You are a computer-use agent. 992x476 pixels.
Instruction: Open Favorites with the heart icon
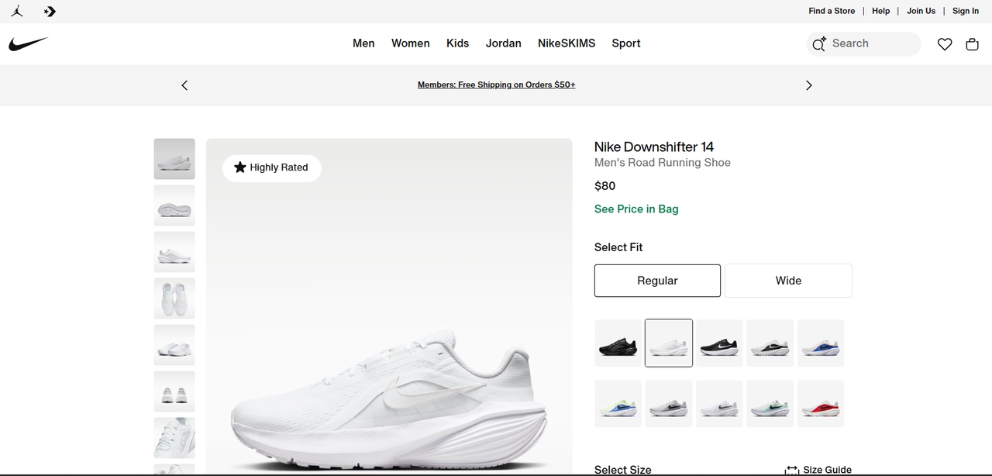(x=945, y=44)
